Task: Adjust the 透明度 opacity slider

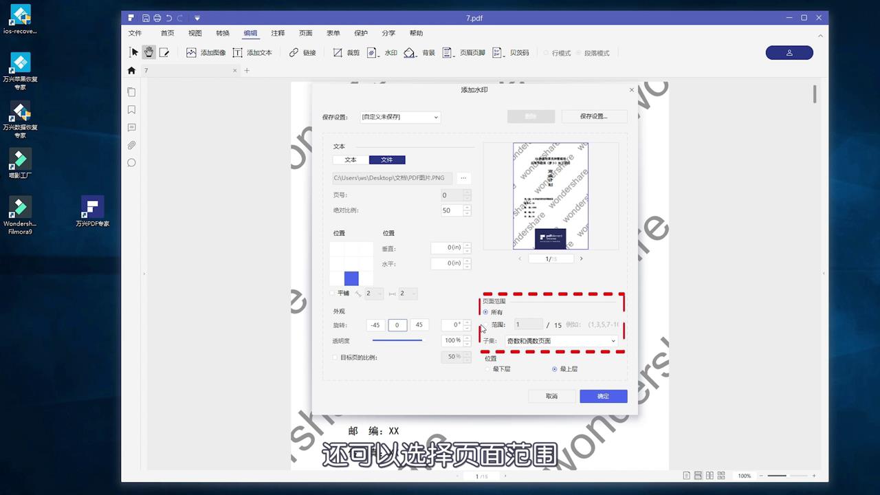Action: tap(398, 340)
